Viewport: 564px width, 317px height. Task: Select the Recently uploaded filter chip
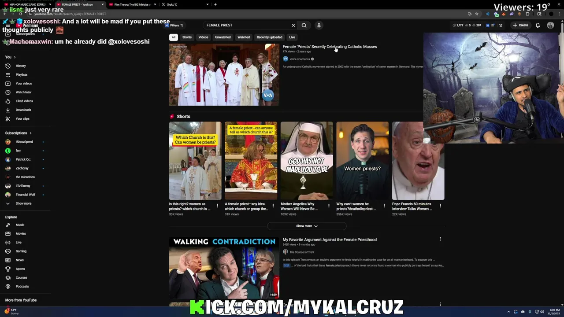[x=269, y=37]
